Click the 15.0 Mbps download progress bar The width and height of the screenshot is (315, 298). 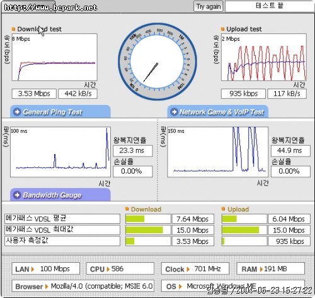(148, 230)
